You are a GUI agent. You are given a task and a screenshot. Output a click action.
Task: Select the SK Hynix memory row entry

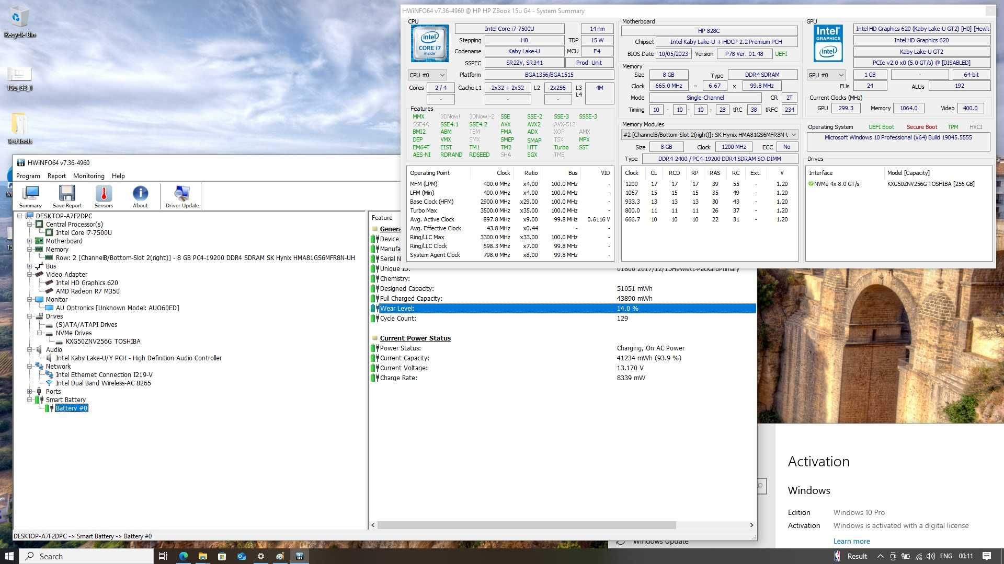[205, 257]
